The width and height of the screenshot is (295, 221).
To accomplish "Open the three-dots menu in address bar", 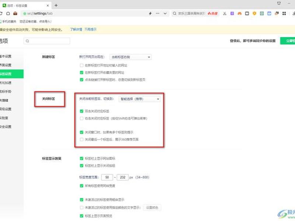I will point(157,13).
